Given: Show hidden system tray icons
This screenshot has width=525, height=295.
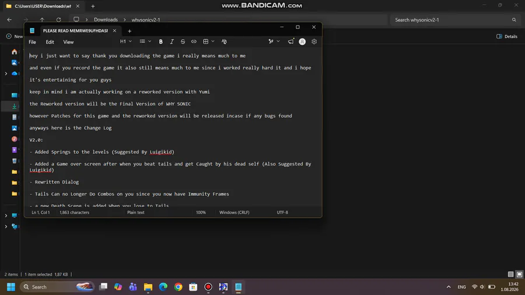Looking at the screenshot, I should coord(449,287).
